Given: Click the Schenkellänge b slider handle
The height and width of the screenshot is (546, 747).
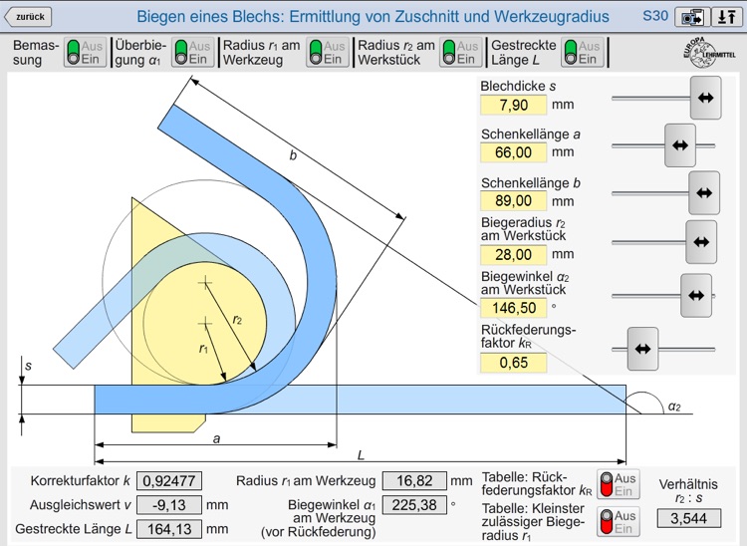Looking at the screenshot, I should coord(704,193).
